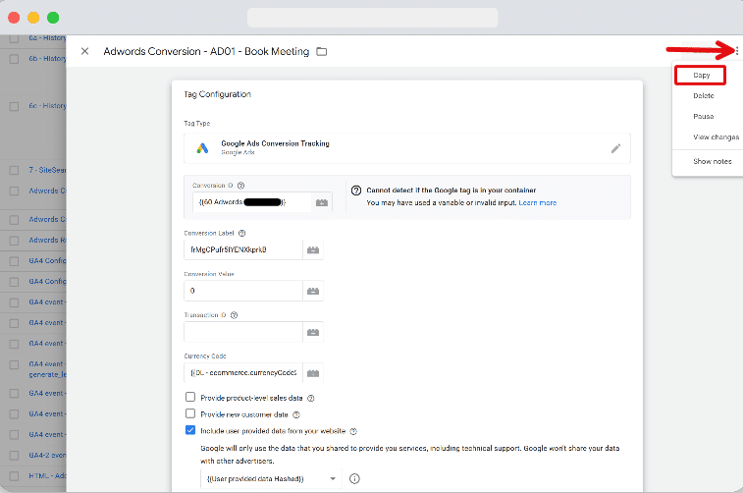
Task: Tick the checkbox for 6b - History row
Action: click(x=14, y=59)
